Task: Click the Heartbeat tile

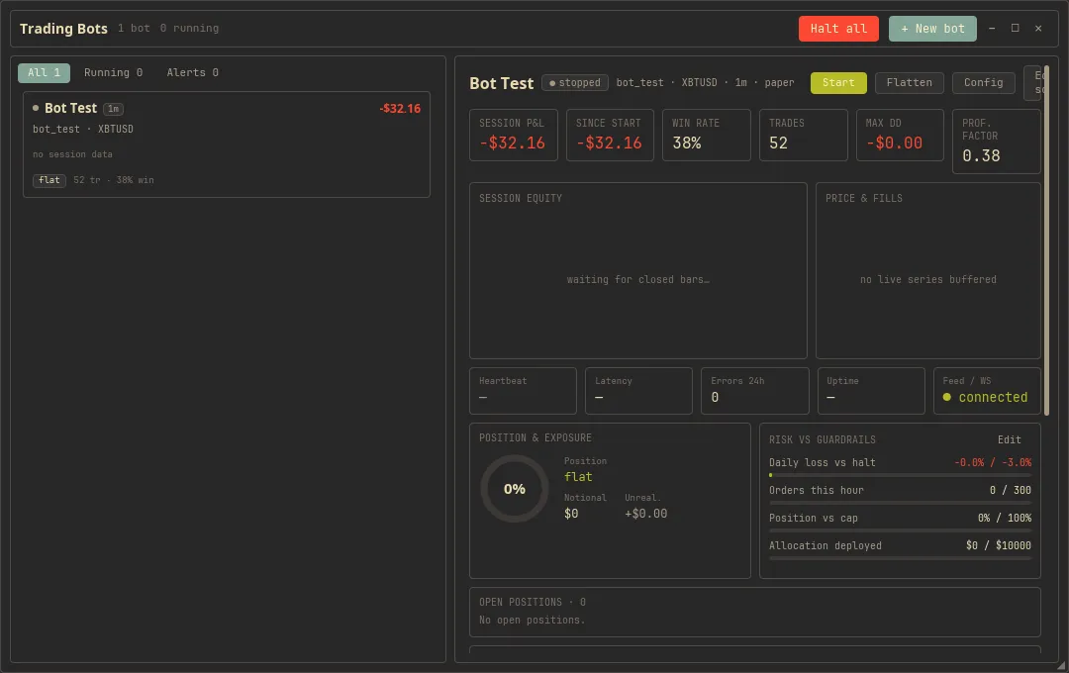Action: pyautogui.click(x=523, y=391)
